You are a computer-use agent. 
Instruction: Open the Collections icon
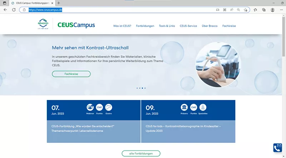[x=264, y=10]
